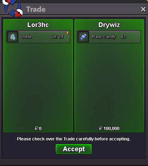Close the Trade window

pyautogui.click(x=143, y=9)
